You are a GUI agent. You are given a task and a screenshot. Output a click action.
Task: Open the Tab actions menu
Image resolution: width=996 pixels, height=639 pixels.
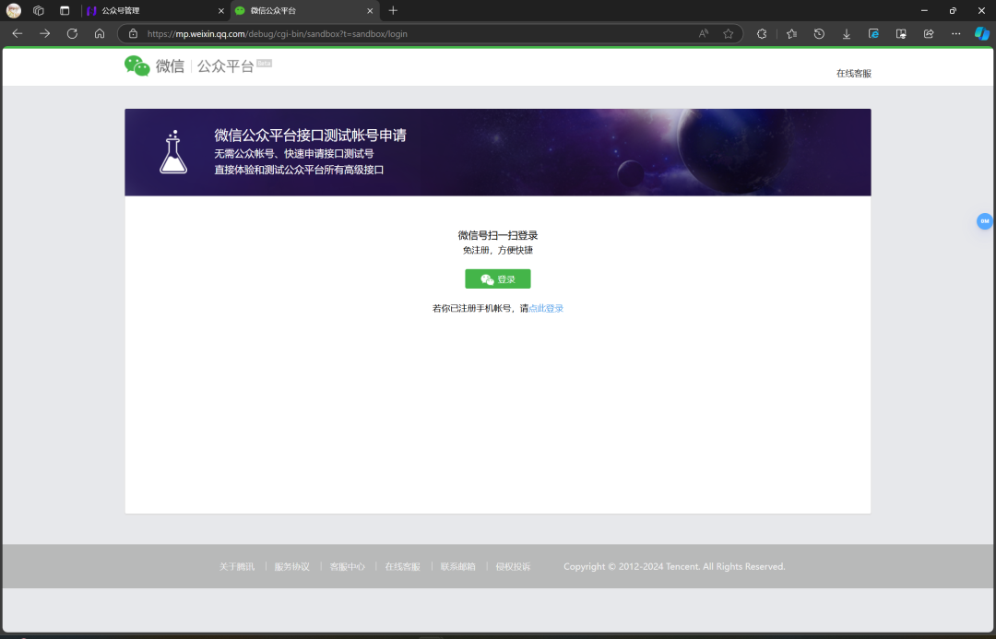(65, 11)
